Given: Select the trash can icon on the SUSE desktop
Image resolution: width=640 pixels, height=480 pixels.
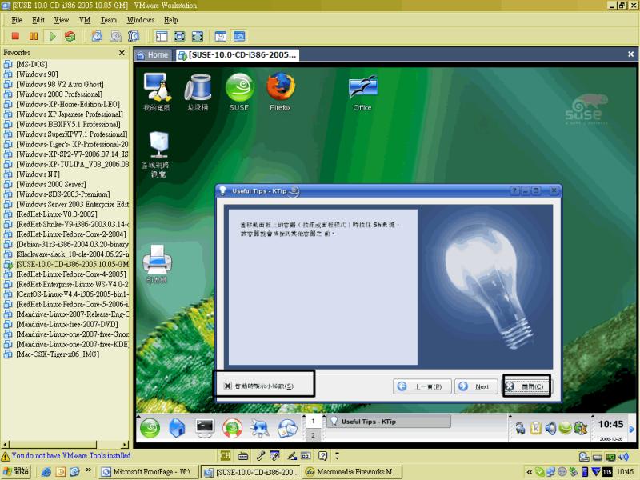Looking at the screenshot, I should pyautogui.click(x=198, y=92).
